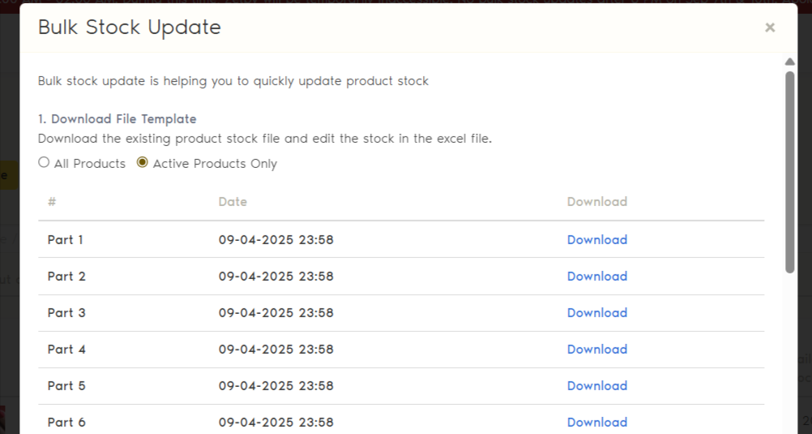Viewport: 812px width, 434px height.
Task: Select the Part 5 row label
Action: tap(66, 385)
